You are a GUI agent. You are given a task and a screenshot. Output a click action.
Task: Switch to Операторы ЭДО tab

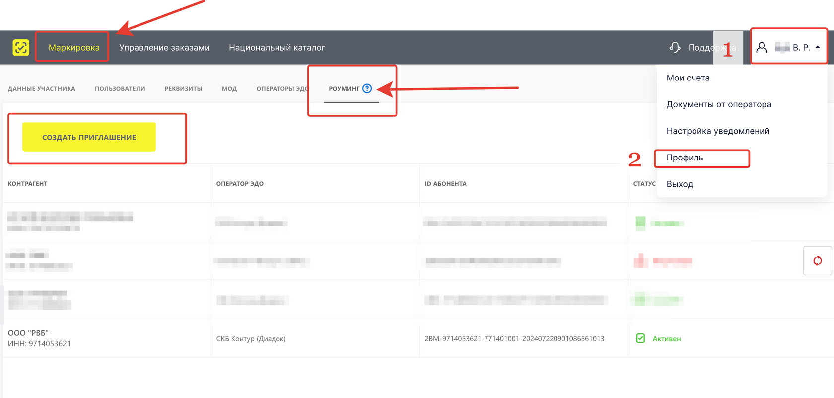(282, 89)
